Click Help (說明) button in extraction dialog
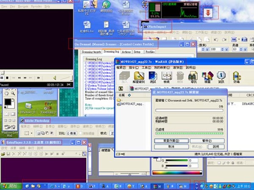The image size is (254, 190). 216,147
